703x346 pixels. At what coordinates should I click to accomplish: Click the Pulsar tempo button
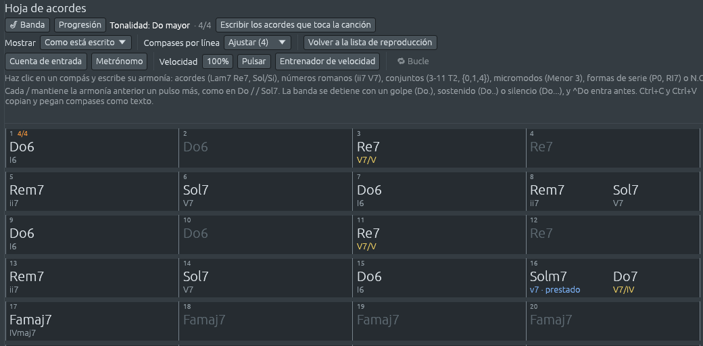(x=254, y=61)
